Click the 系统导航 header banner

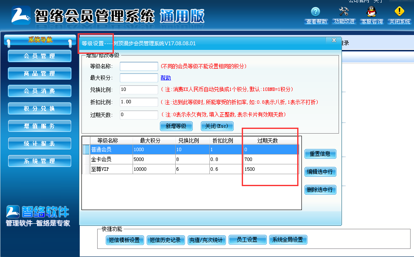coord(40,40)
